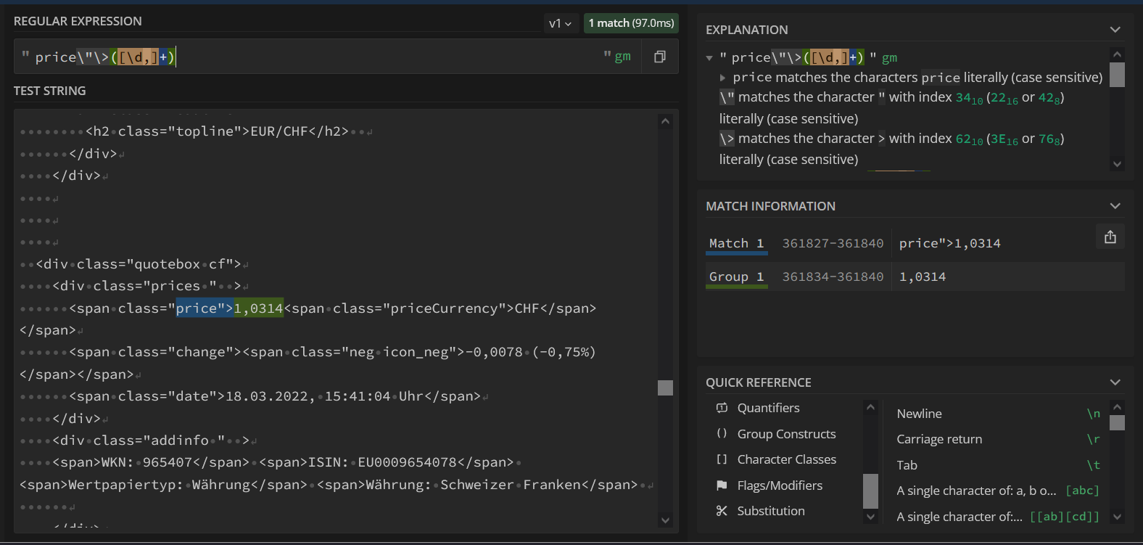The height and width of the screenshot is (545, 1143).
Task: Select the Carriage return \r reference entry
Action: (998, 439)
